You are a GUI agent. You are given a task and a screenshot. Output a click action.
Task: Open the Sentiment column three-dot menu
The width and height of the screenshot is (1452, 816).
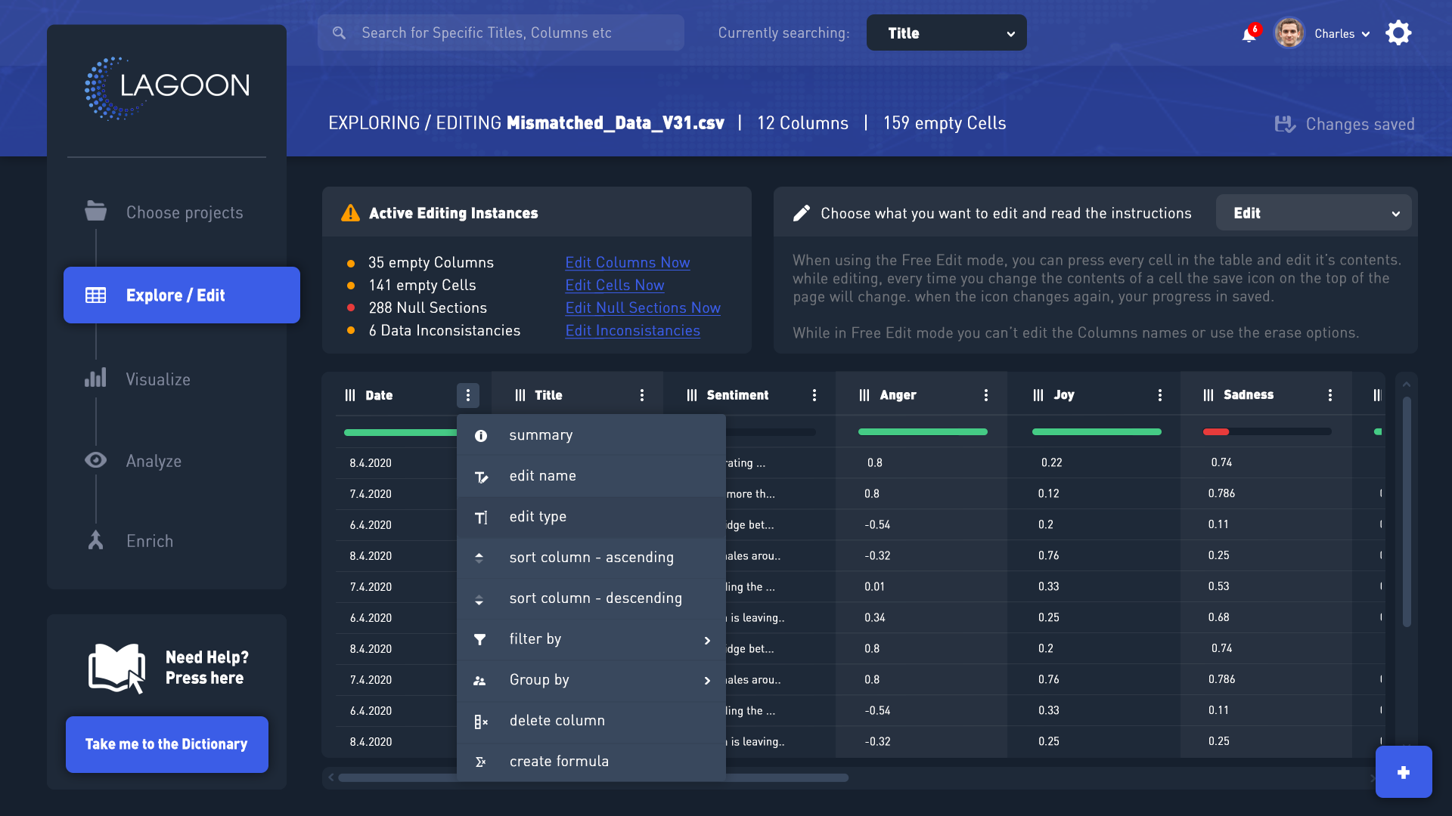point(814,395)
